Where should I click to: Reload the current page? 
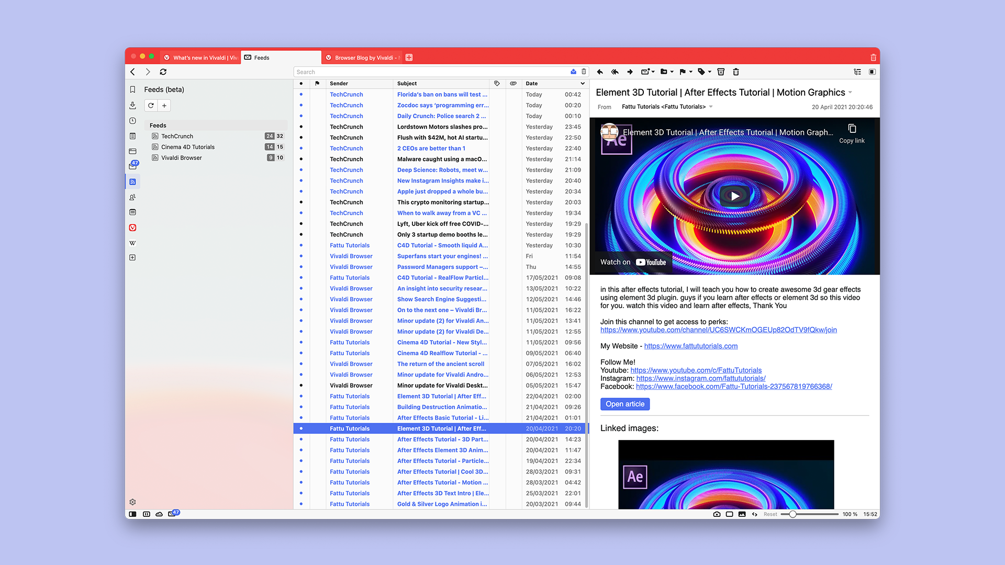tap(163, 72)
